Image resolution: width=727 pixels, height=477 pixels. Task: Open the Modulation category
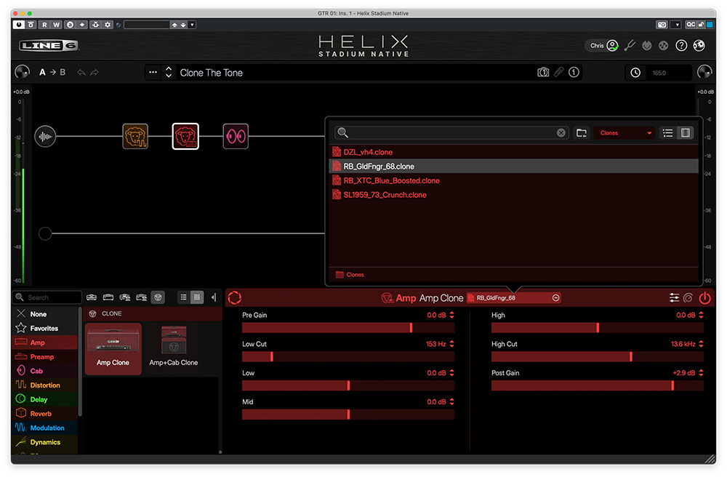(44, 428)
